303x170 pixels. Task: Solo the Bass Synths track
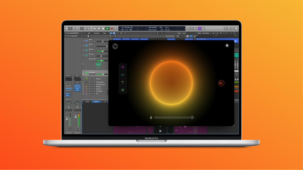click(92, 61)
